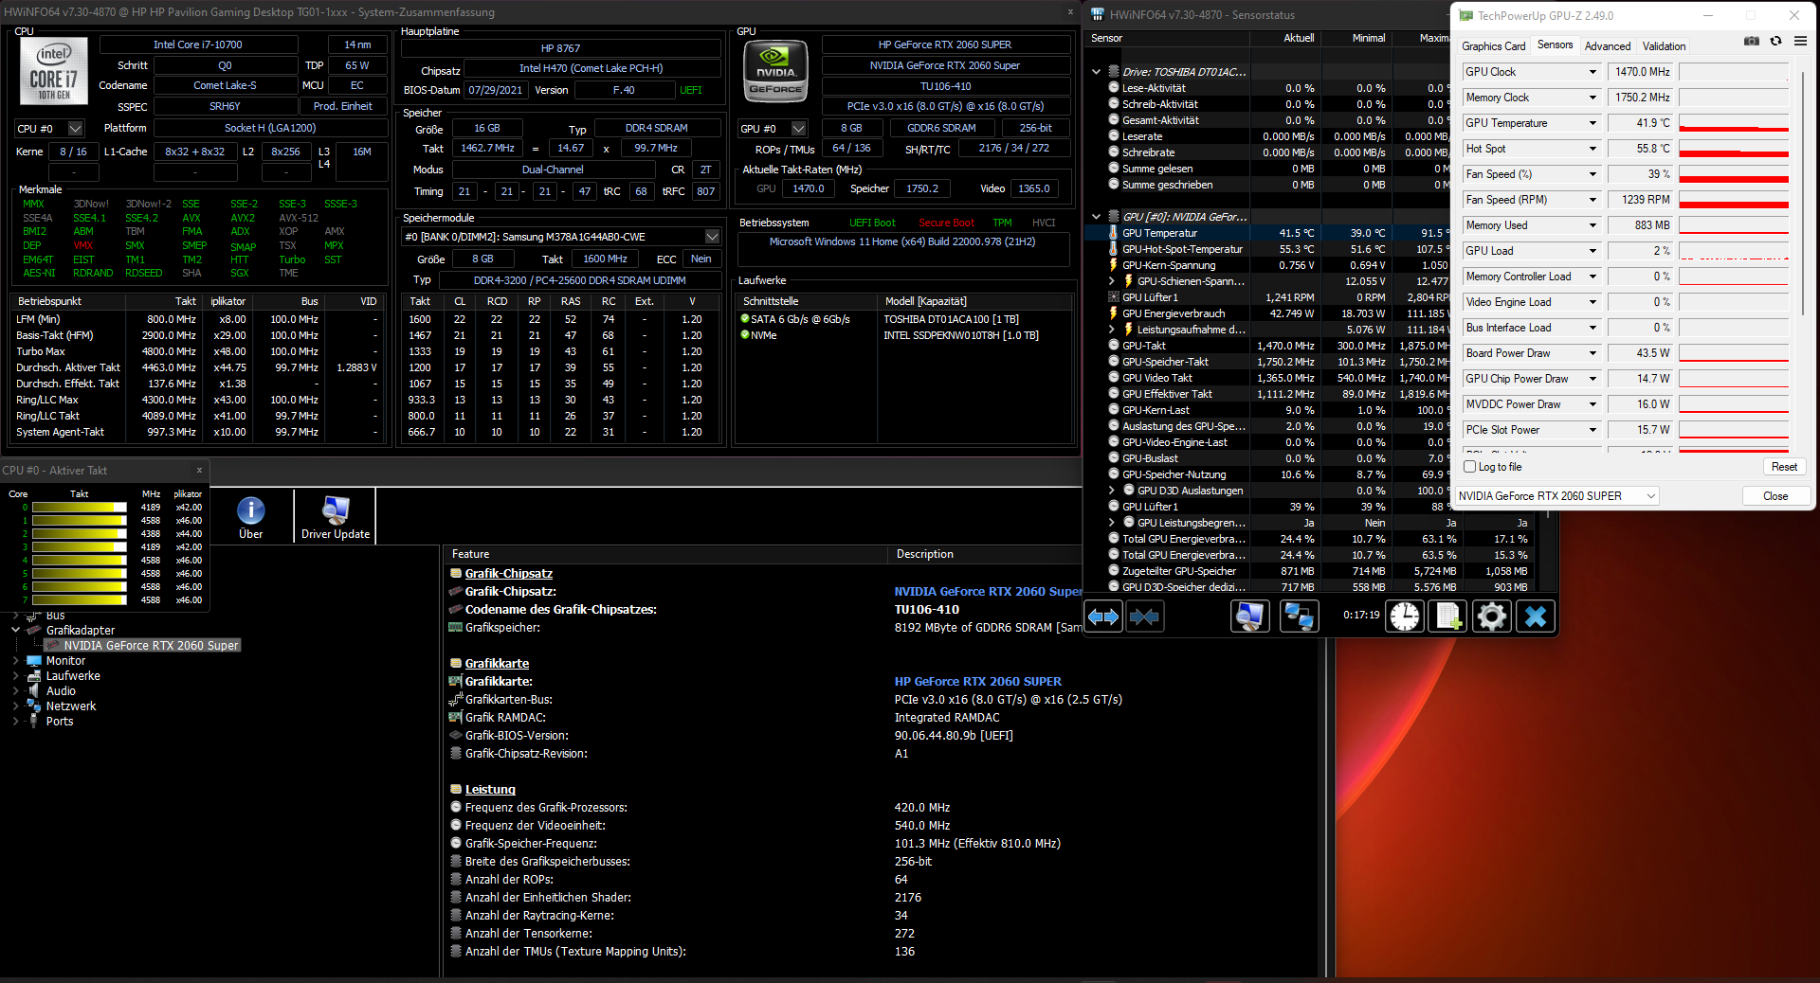Click the GPU Temperature red graph in GPU-Z
The image size is (1820, 983).
1734,123
